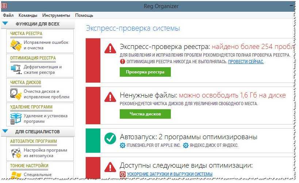Click можно освободить 1,6 Гб на диске text

(x=233, y=95)
